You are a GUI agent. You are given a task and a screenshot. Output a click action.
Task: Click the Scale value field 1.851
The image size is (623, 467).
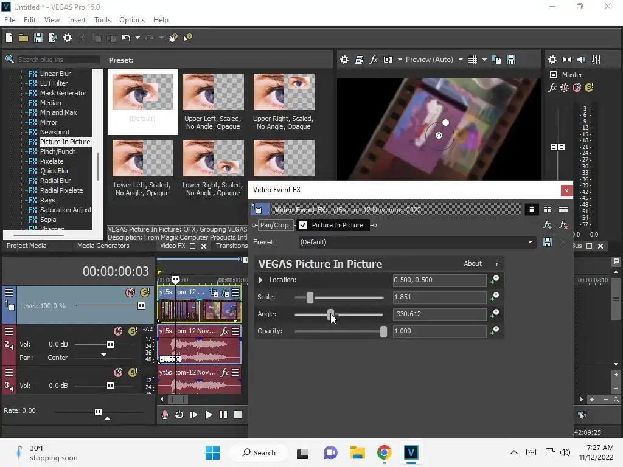[439, 297]
